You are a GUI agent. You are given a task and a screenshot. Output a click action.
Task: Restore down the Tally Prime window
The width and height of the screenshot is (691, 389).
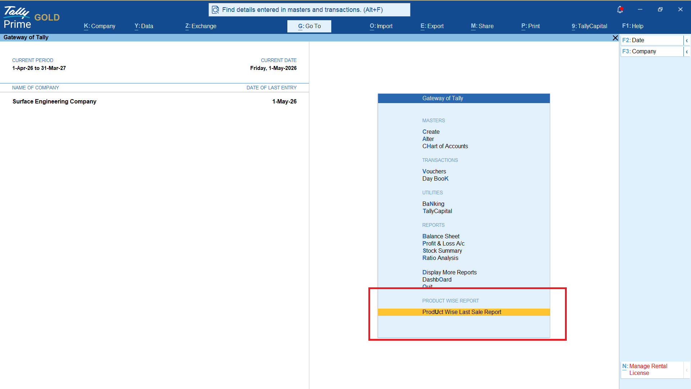660,9
